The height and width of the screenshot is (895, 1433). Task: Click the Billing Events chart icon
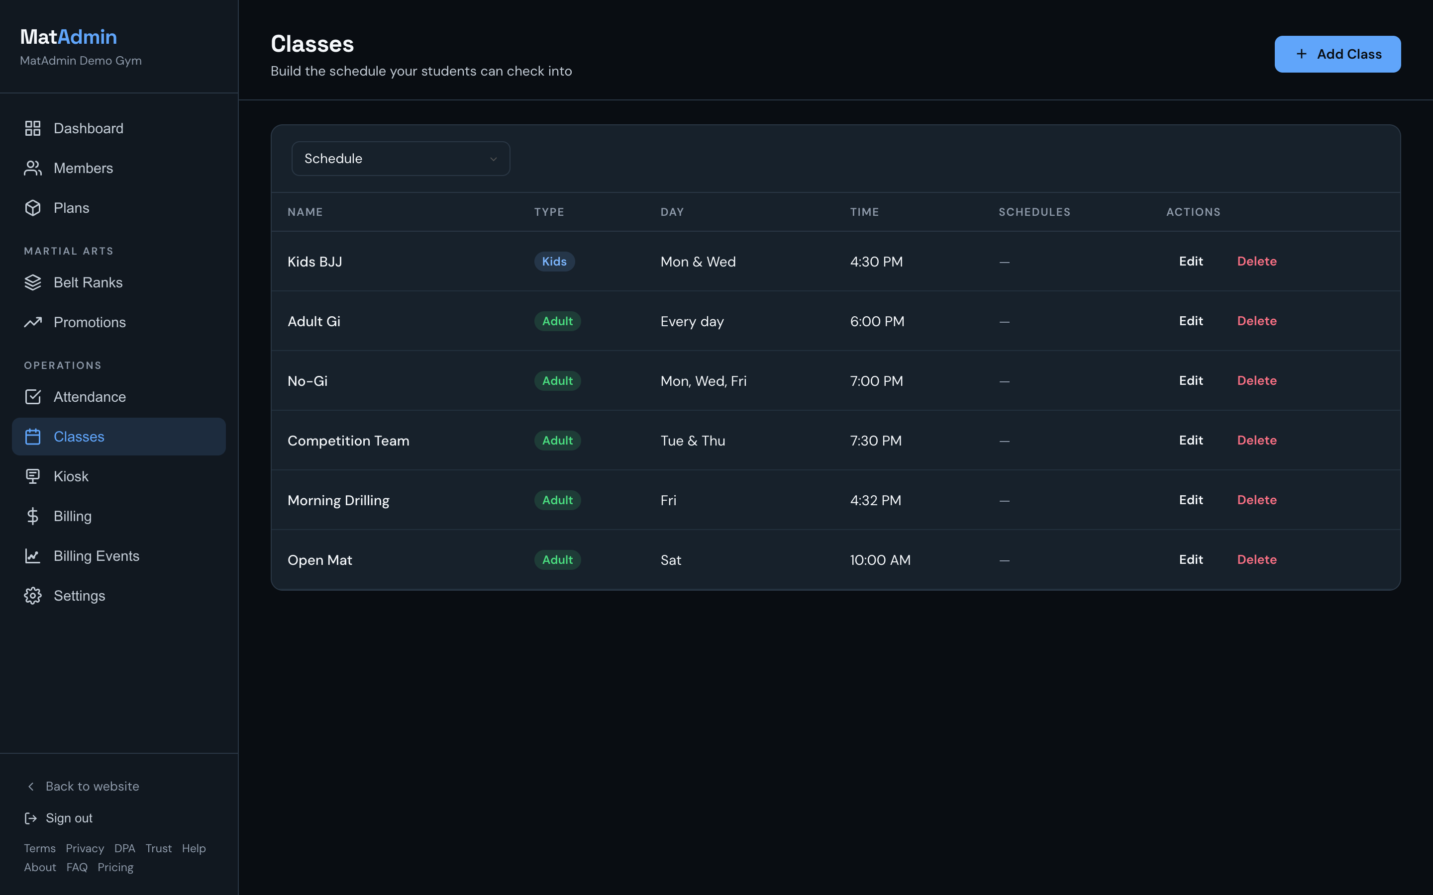(32, 555)
